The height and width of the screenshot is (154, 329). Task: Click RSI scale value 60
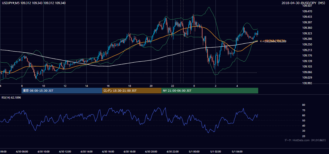pos(304,115)
